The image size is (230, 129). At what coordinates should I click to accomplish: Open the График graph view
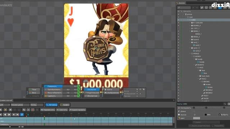pos(65,105)
